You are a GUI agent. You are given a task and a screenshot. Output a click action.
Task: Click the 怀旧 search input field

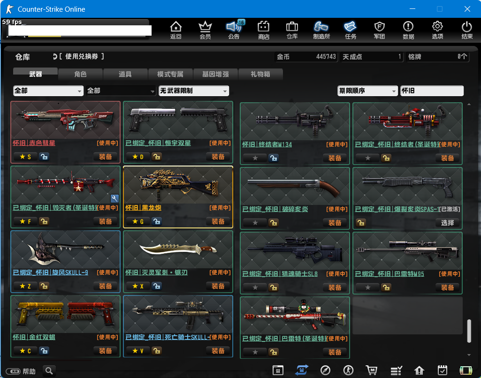[x=432, y=91]
